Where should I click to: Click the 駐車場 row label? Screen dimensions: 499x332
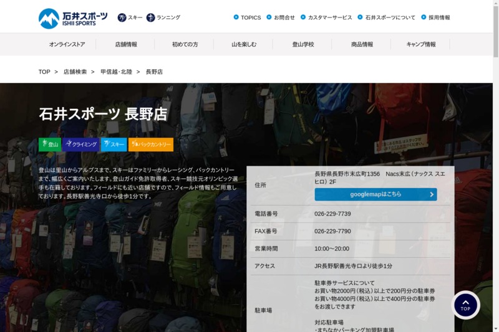263,310
